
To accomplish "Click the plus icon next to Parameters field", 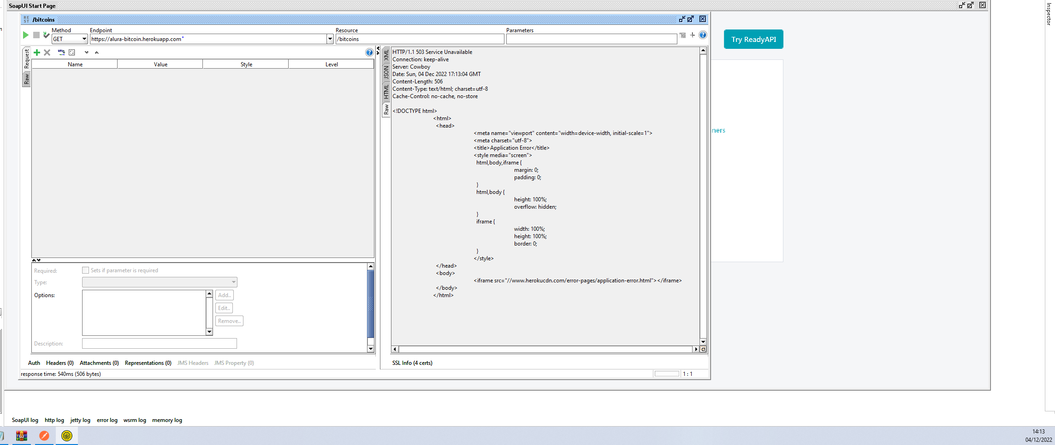I will tap(693, 35).
